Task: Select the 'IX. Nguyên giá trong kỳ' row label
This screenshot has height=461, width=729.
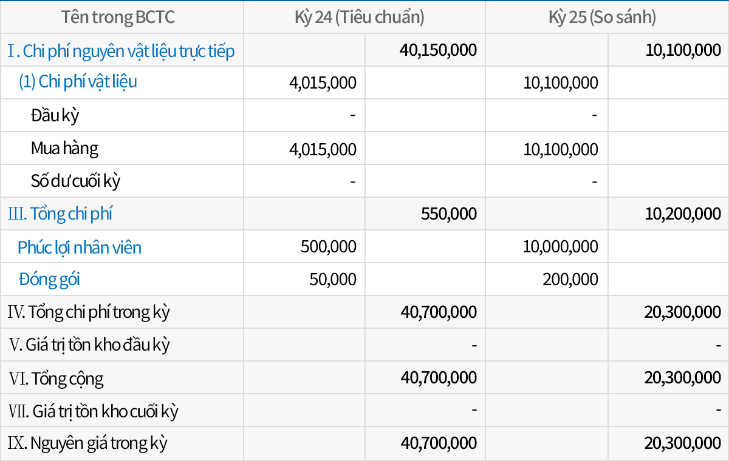Action: coord(87,443)
